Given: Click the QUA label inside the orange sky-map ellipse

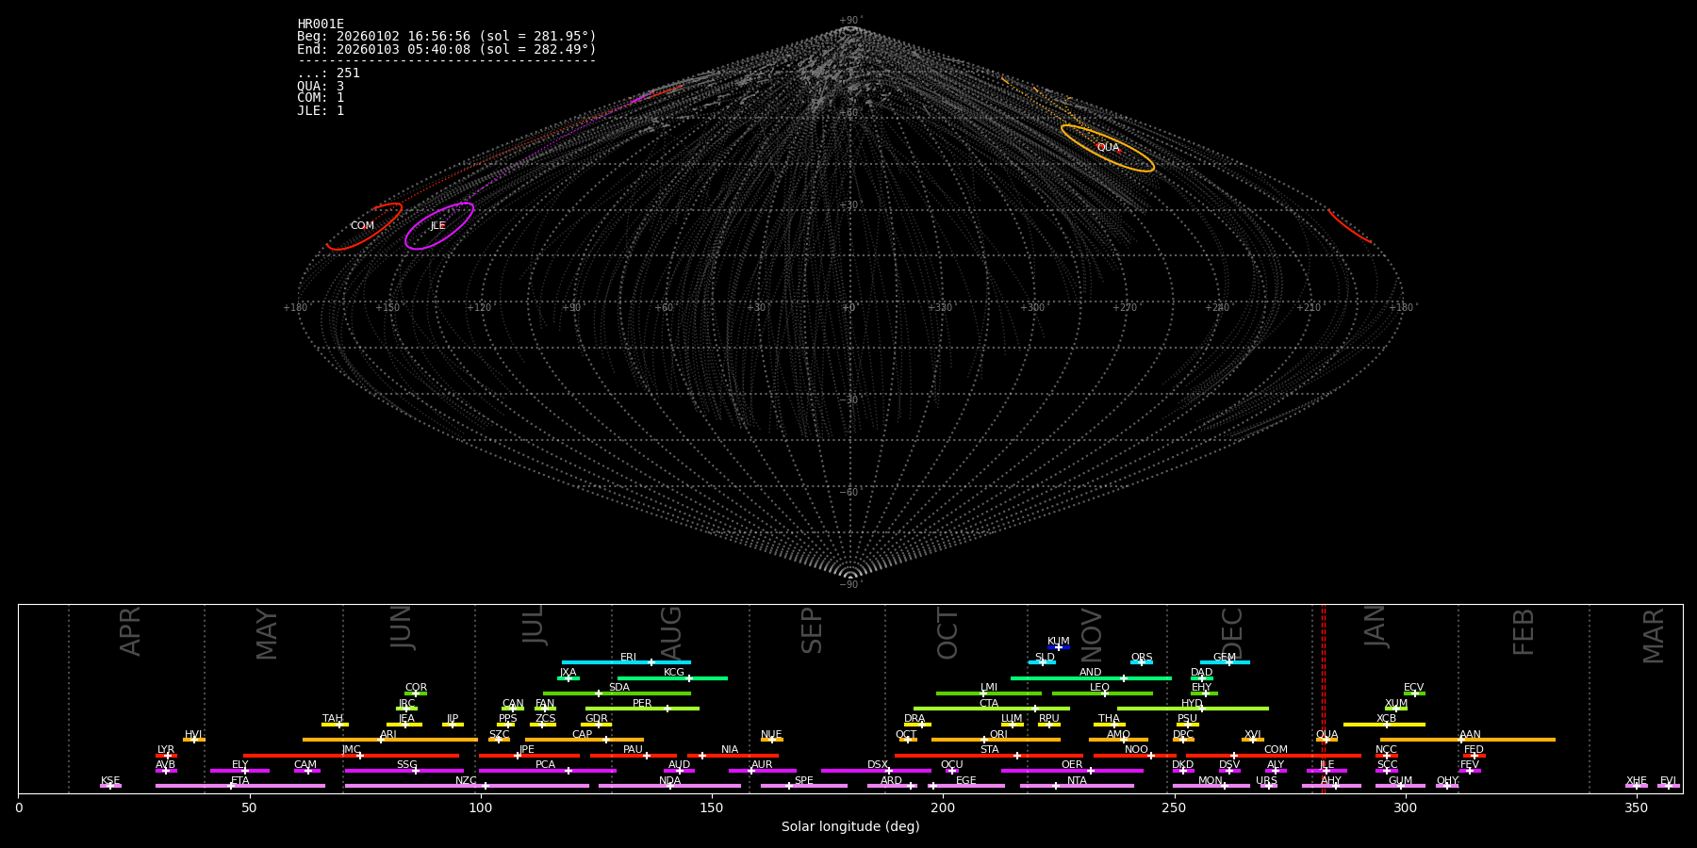Looking at the screenshot, I should point(1108,147).
